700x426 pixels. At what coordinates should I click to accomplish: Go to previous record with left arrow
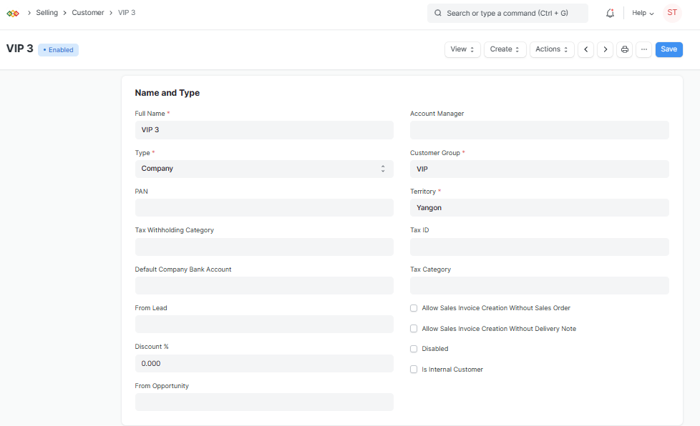[x=585, y=49]
